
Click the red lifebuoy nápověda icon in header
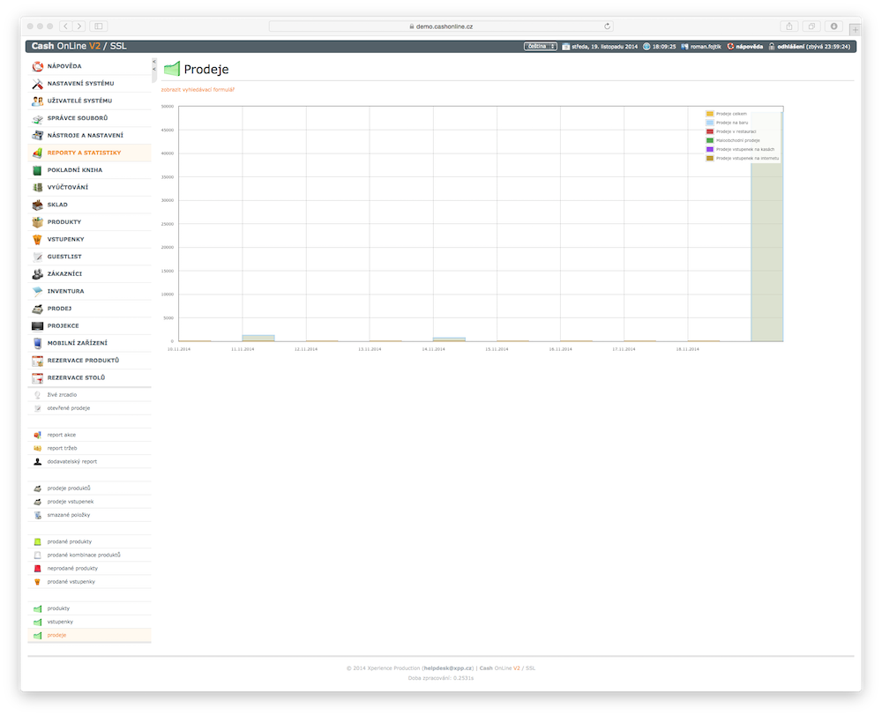[730, 46]
